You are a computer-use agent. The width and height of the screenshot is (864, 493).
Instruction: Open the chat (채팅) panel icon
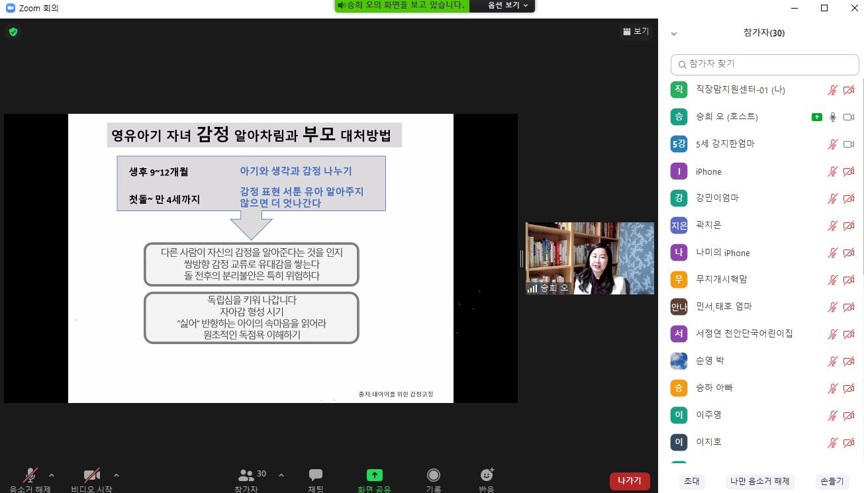pos(316,475)
